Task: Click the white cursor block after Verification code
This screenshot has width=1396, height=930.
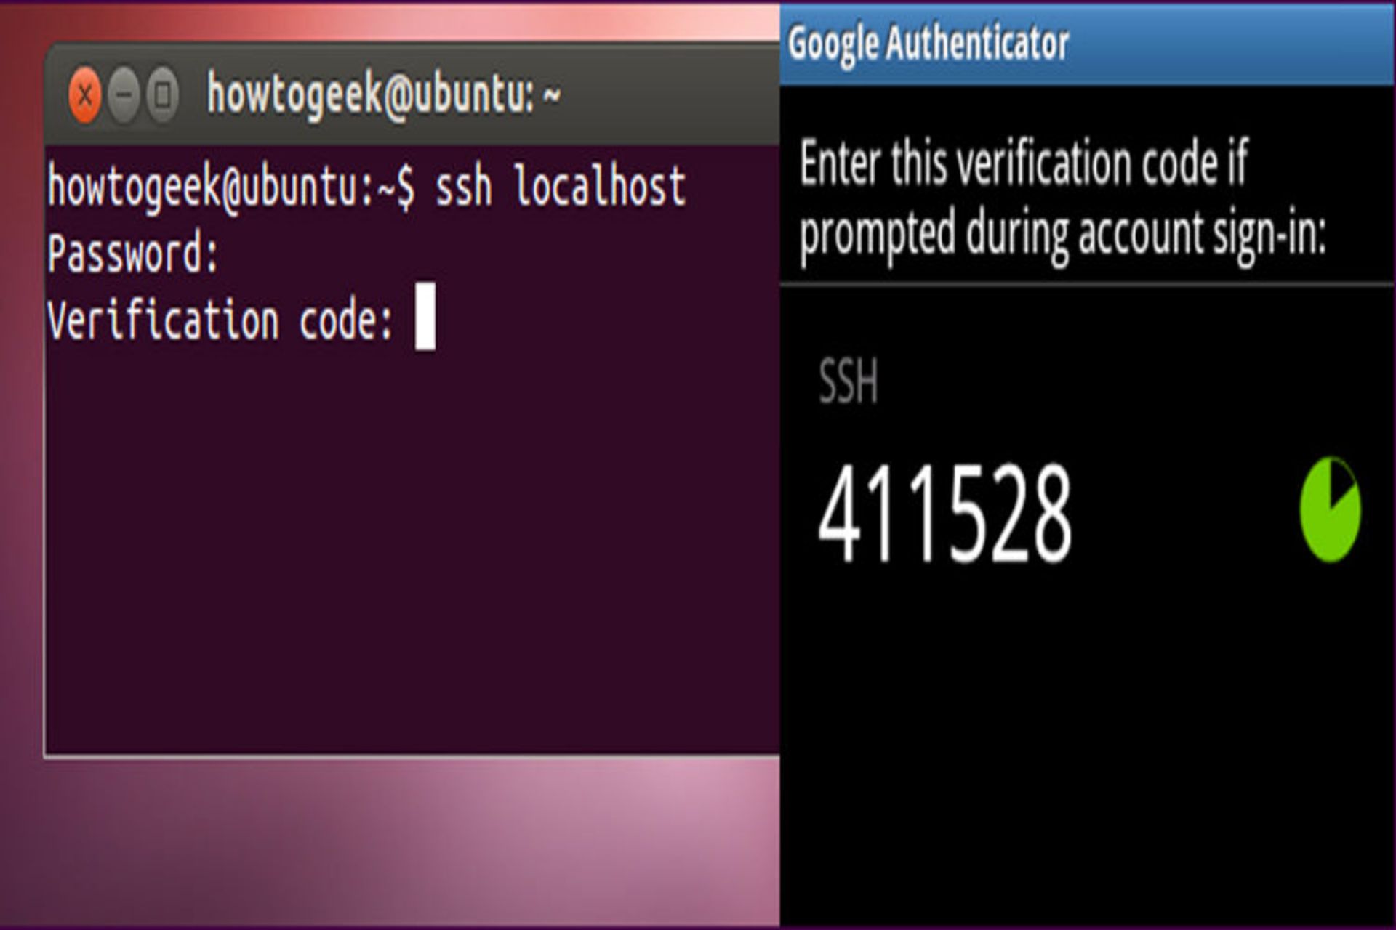Action: (425, 317)
